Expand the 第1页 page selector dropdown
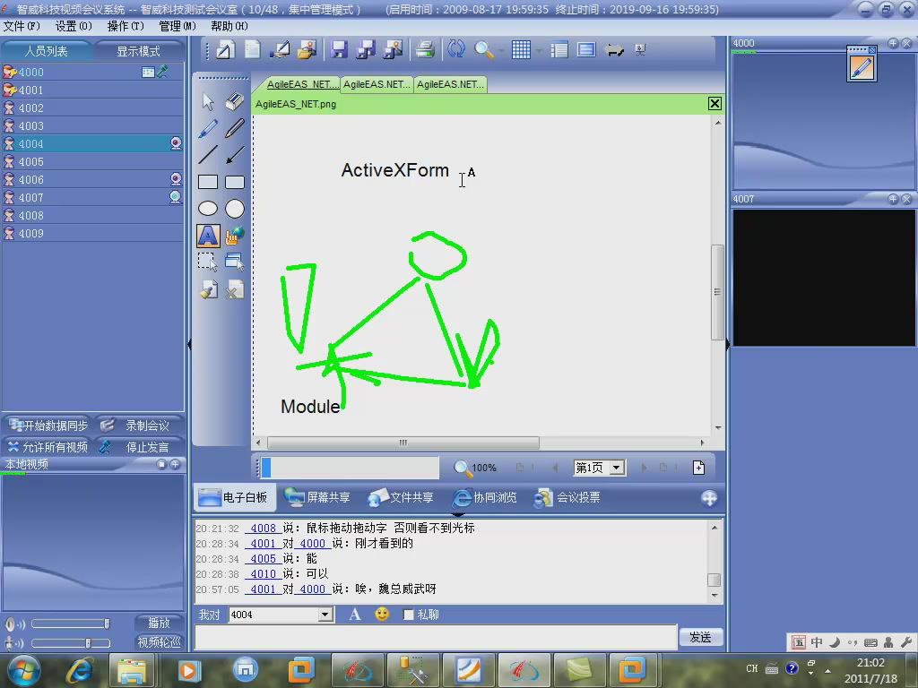Screen dimensions: 918x688 (x=617, y=468)
